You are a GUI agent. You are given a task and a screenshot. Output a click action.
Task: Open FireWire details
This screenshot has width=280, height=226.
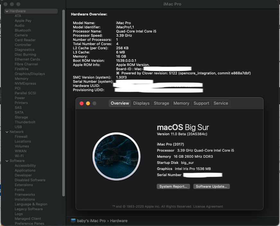pos(22,69)
